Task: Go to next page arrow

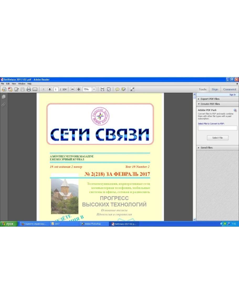Action: point(50,89)
